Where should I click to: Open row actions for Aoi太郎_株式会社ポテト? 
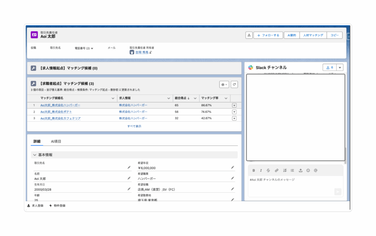click(x=234, y=112)
